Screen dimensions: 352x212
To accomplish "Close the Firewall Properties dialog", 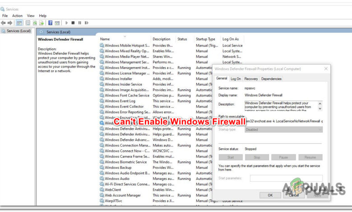I will point(326,69).
